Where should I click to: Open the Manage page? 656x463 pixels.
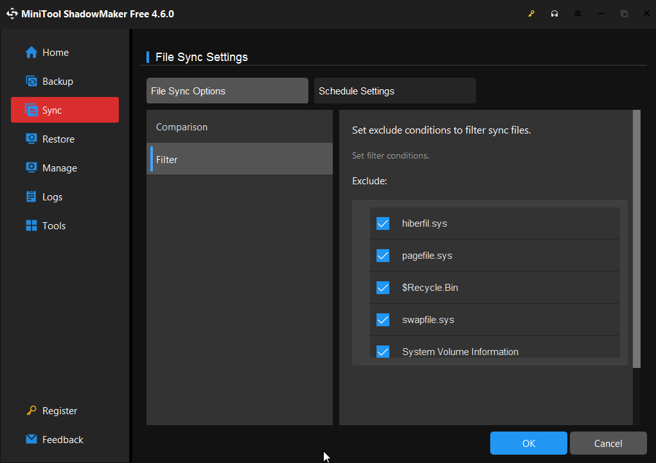[65, 168]
